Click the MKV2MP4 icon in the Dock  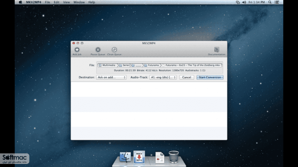pyautogui.click(x=139, y=157)
